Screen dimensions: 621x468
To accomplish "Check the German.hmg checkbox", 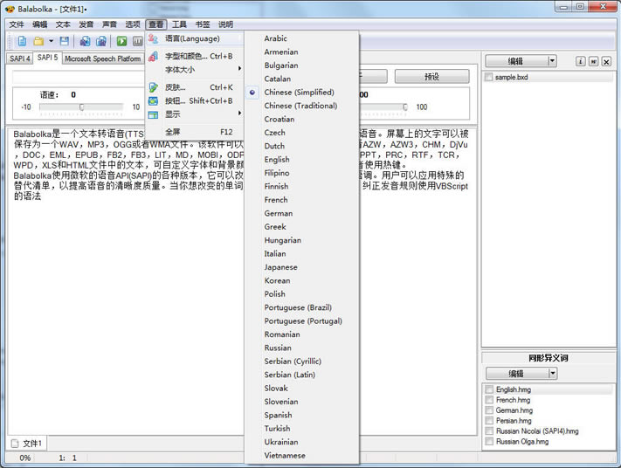I will point(489,410).
